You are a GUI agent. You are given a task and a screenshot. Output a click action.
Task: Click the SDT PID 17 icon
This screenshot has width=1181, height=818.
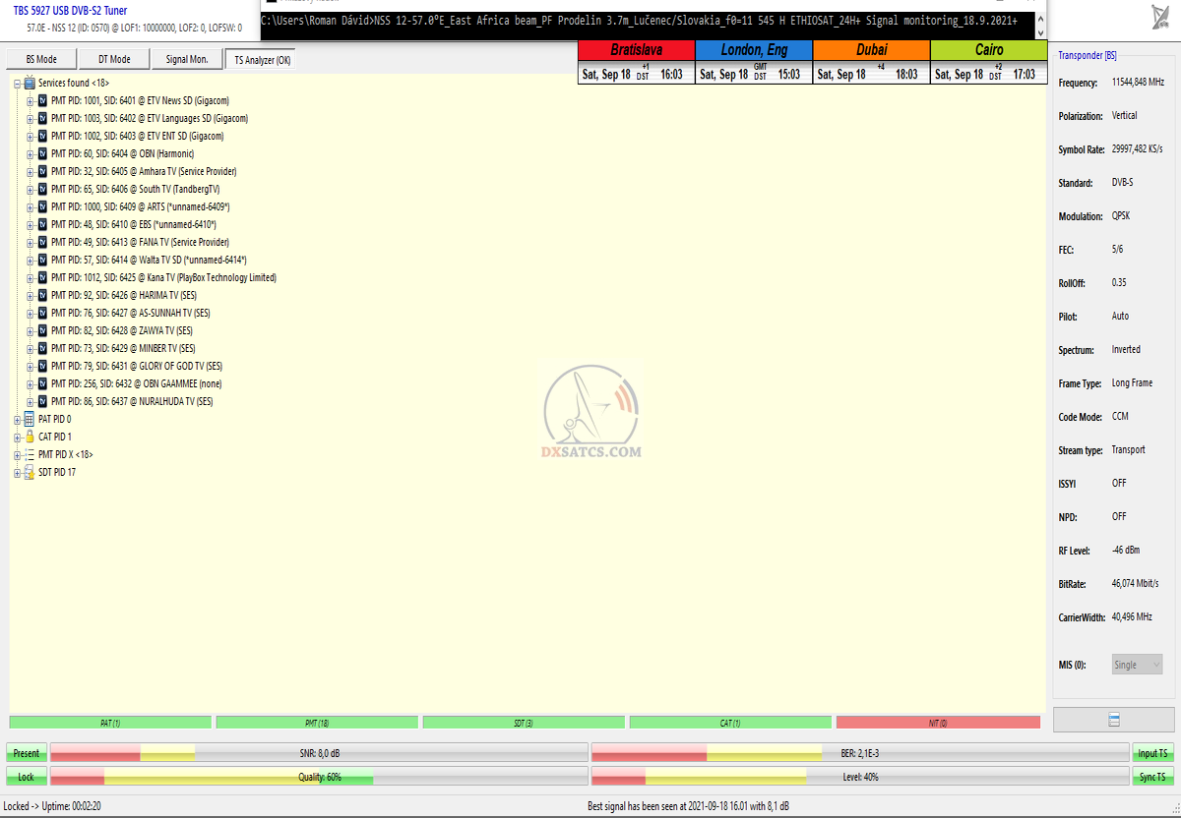click(x=30, y=473)
